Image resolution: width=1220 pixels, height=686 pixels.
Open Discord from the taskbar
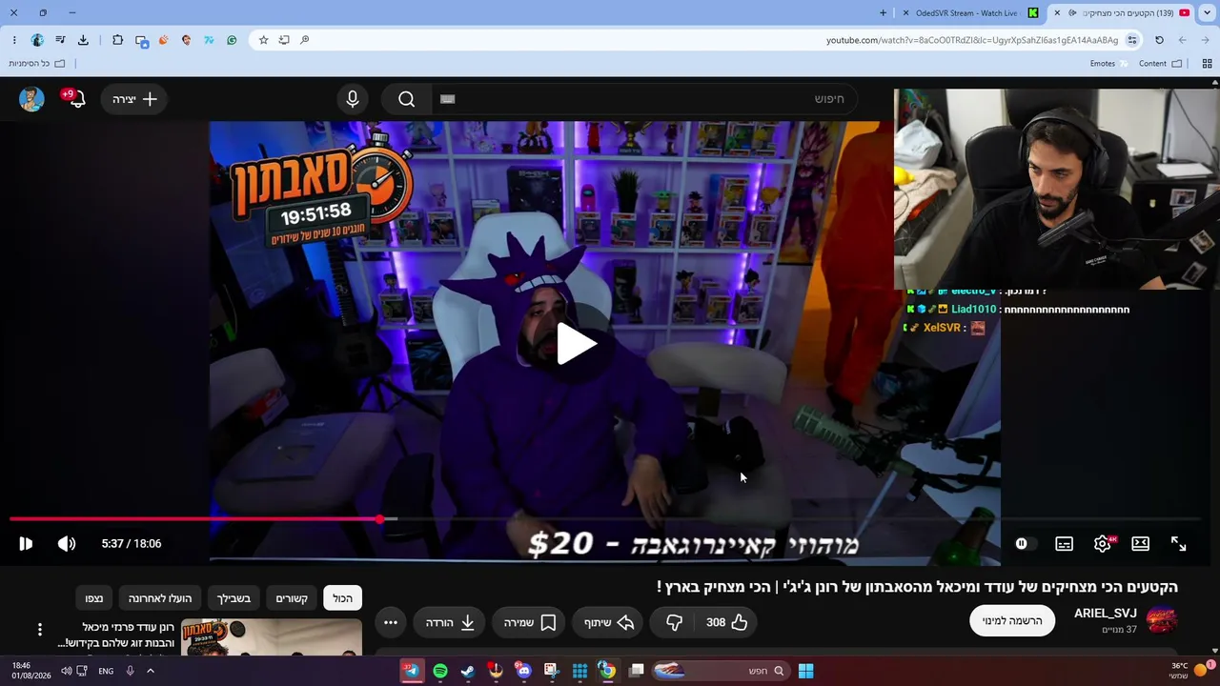523,671
